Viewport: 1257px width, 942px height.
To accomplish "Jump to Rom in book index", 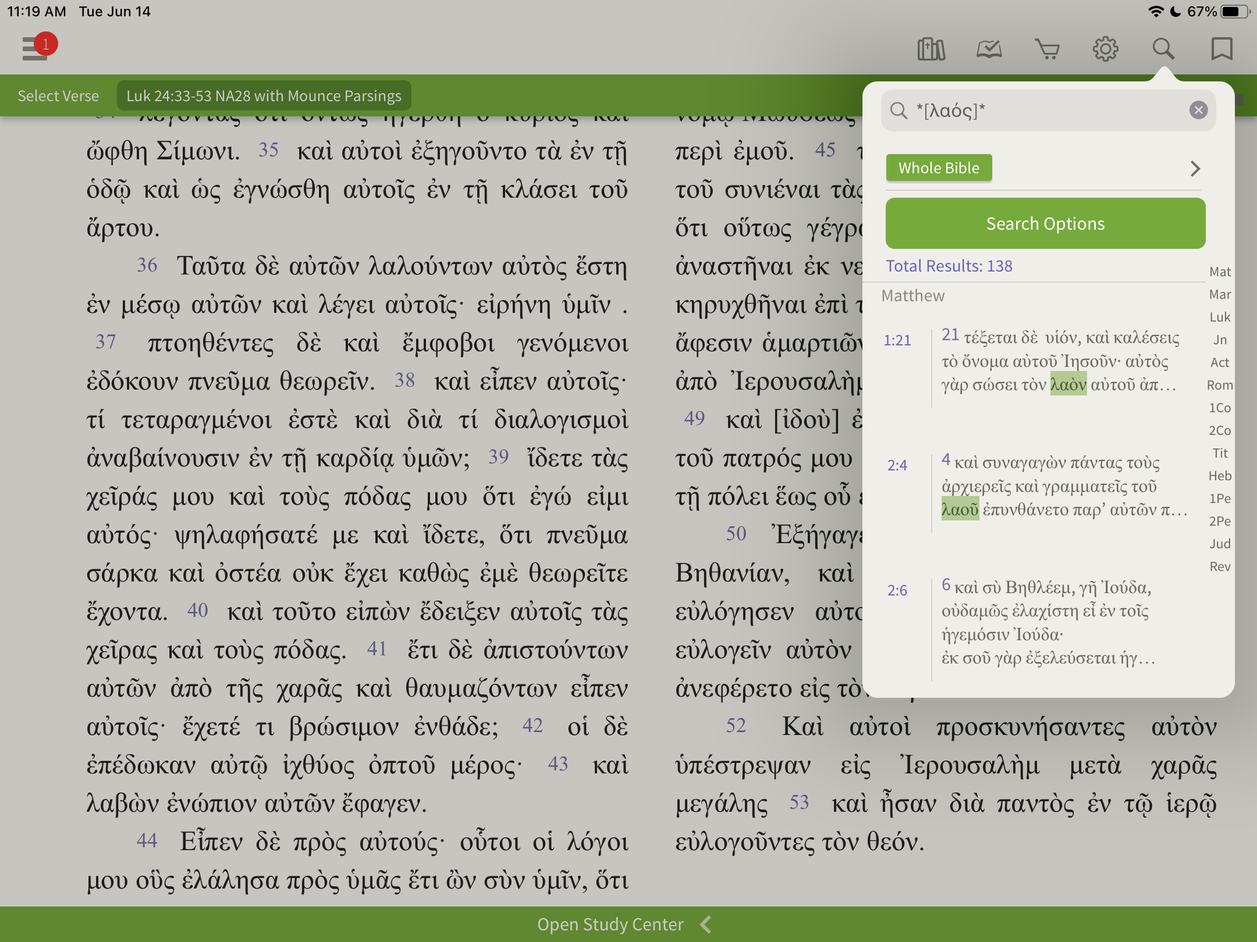I will (1220, 385).
